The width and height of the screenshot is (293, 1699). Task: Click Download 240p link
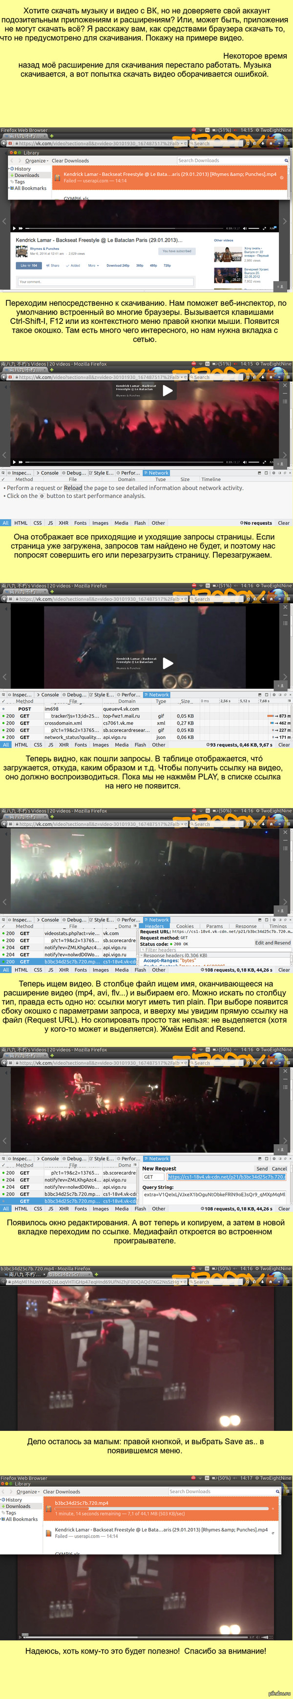point(118,265)
